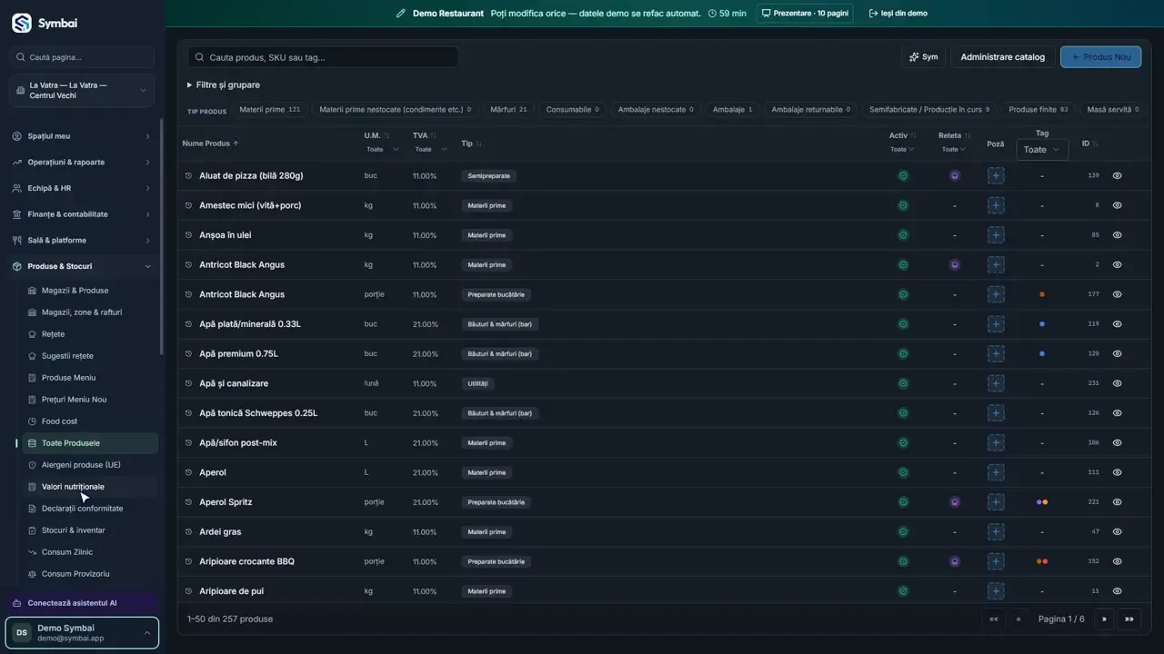View details eye icon for Ardei gras
The image size is (1164, 654).
(x=1118, y=531)
